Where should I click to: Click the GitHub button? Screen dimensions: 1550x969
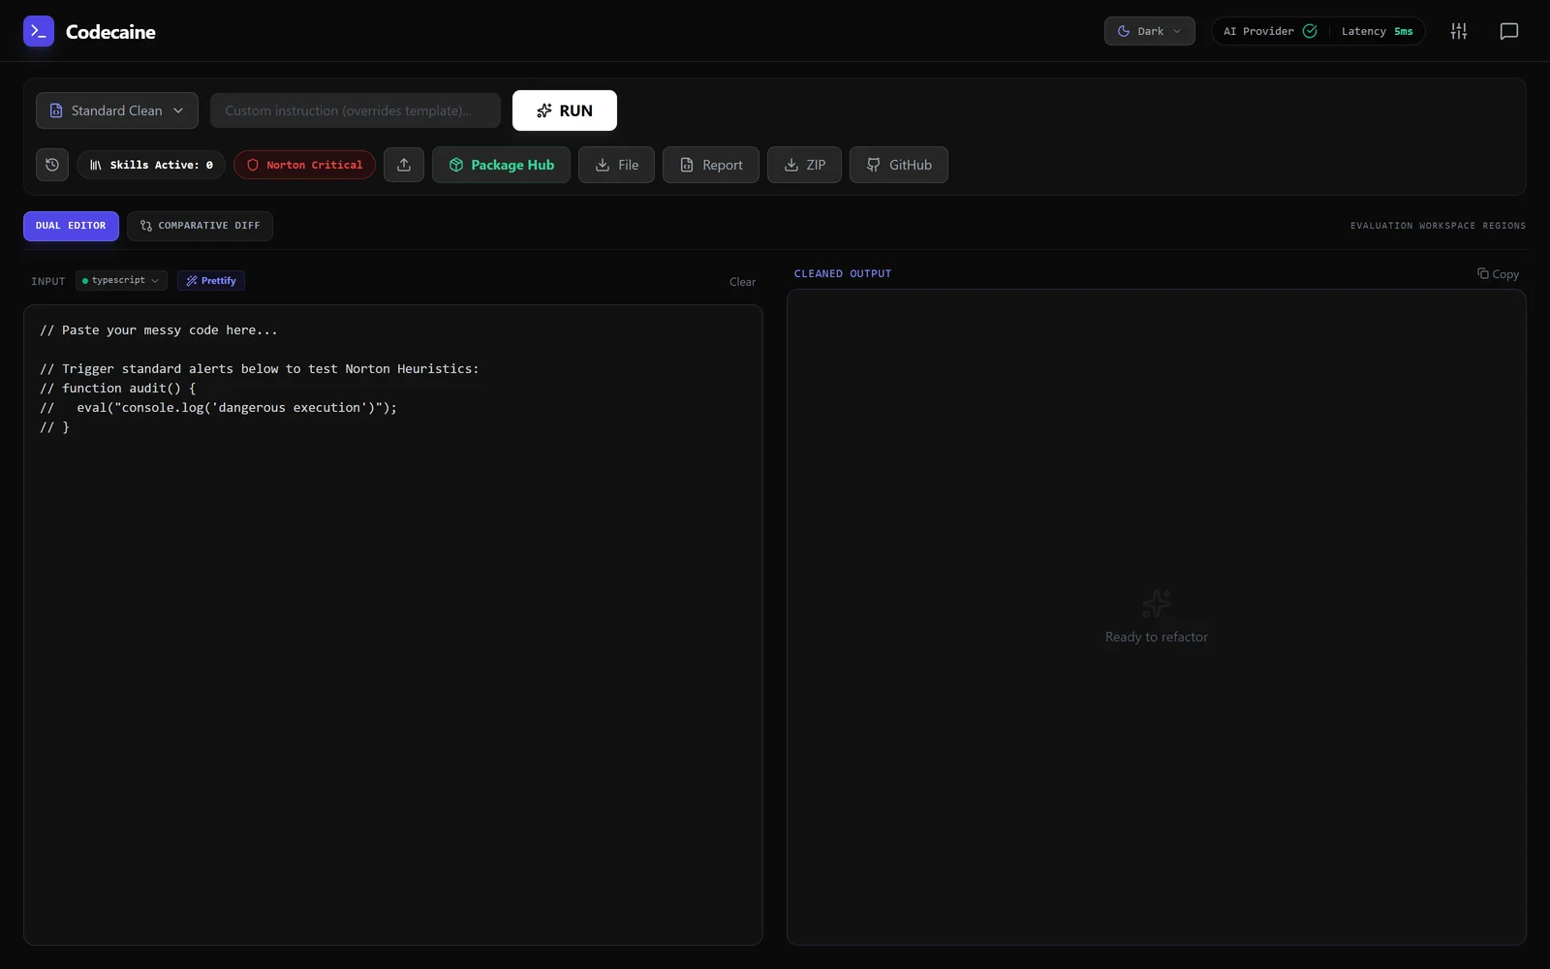coord(899,165)
